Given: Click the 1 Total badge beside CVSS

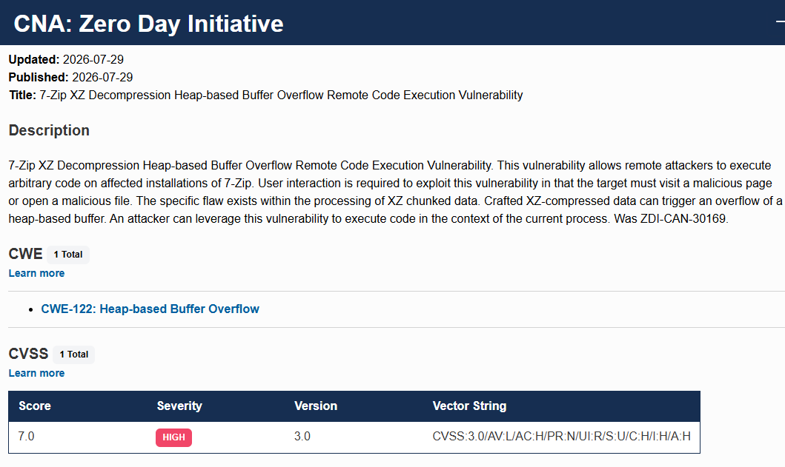Looking at the screenshot, I should coord(73,355).
